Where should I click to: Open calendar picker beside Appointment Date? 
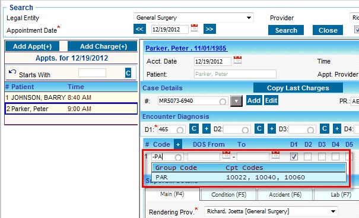click(x=195, y=28)
